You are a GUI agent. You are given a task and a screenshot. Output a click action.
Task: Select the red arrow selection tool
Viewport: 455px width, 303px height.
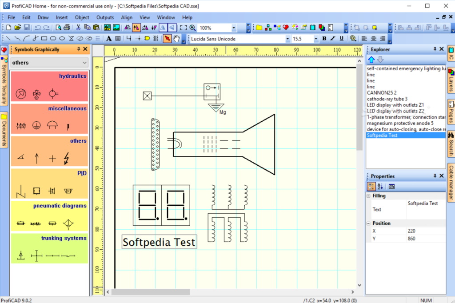[168, 39]
